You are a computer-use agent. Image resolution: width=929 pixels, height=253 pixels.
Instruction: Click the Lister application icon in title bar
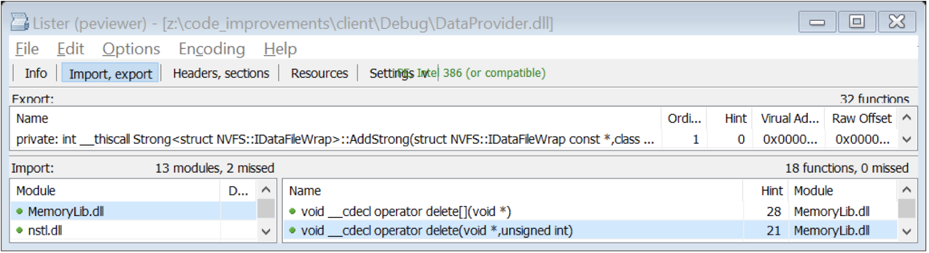[x=20, y=22]
